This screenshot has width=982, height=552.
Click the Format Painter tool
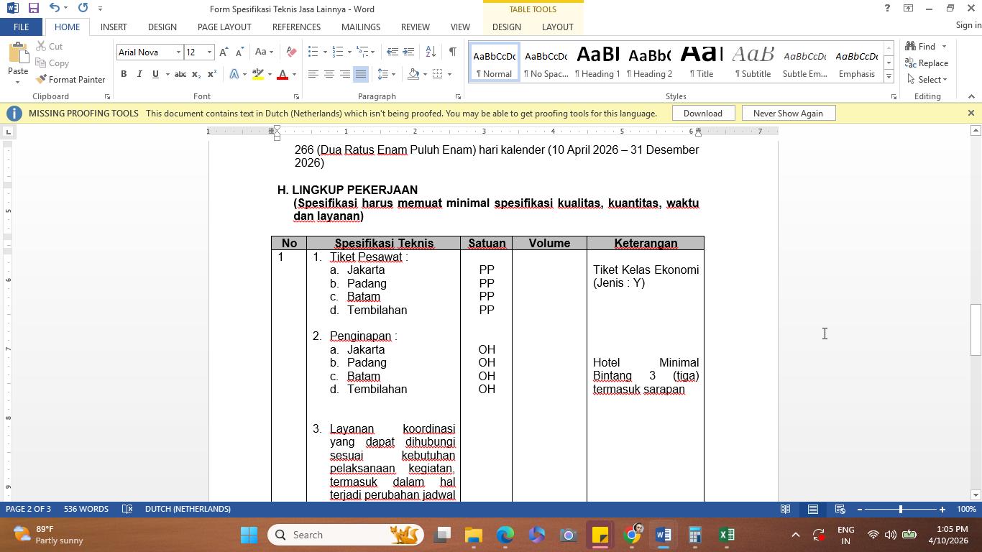70,79
